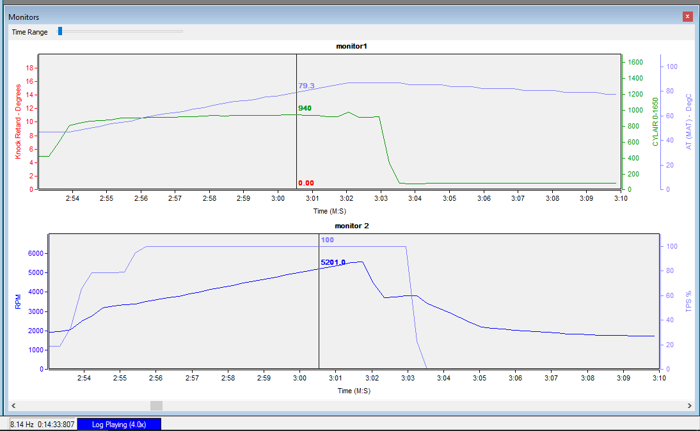
Task: Click the Time Range label
Action: click(x=29, y=32)
